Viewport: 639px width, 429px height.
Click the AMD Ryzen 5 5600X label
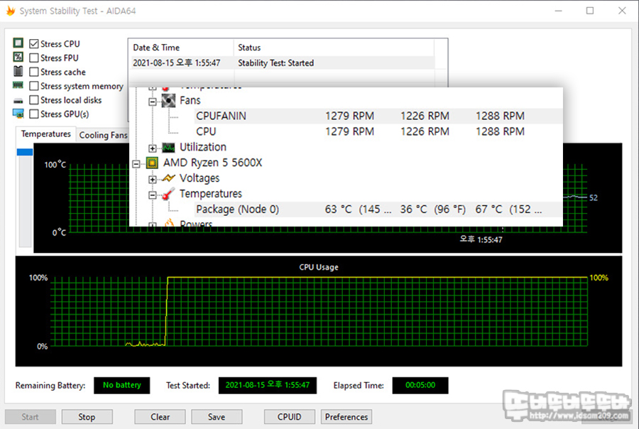(x=213, y=163)
